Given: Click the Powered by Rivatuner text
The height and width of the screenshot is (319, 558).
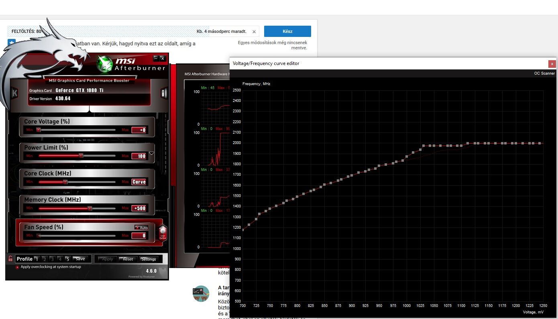Looking at the screenshot, I should (x=142, y=276).
